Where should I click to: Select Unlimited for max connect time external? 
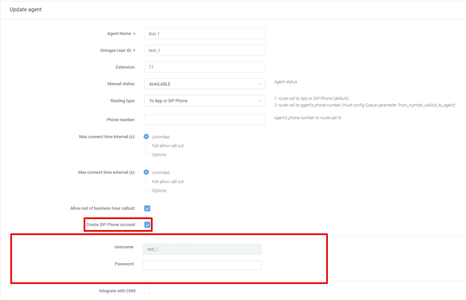pyautogui.click(x=146, y=172)
